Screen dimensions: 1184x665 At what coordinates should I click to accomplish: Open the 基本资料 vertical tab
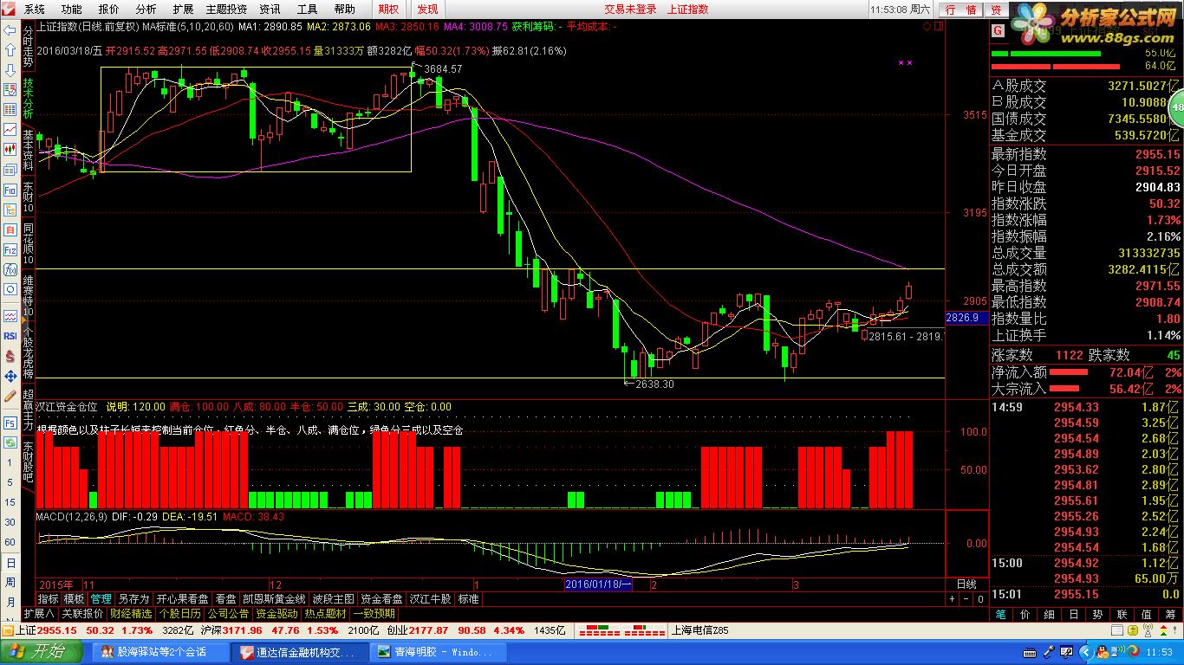28,151
